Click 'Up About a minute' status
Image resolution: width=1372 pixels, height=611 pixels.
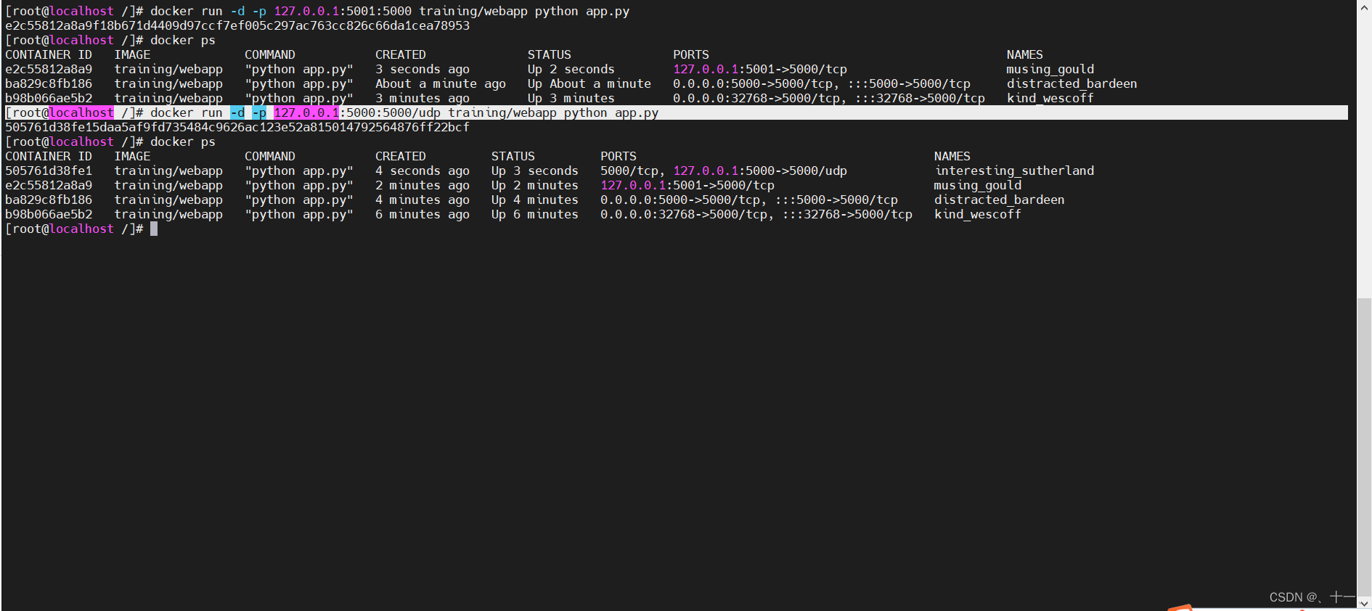[x=589, y=83]
